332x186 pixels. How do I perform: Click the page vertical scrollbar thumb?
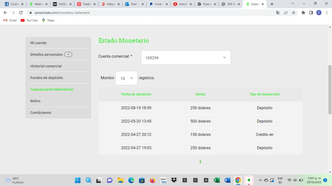330,90
